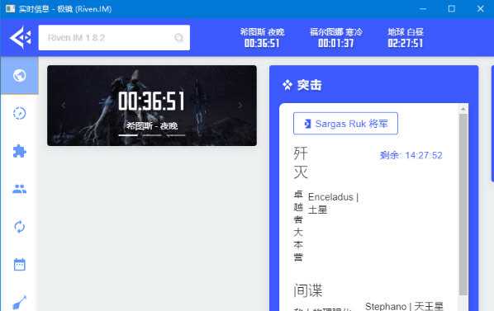Viewport: 494px width, 311px height.
Task: Click the 福尔图娜 寒冷 timer in header
Action: [x=336, y=38]
